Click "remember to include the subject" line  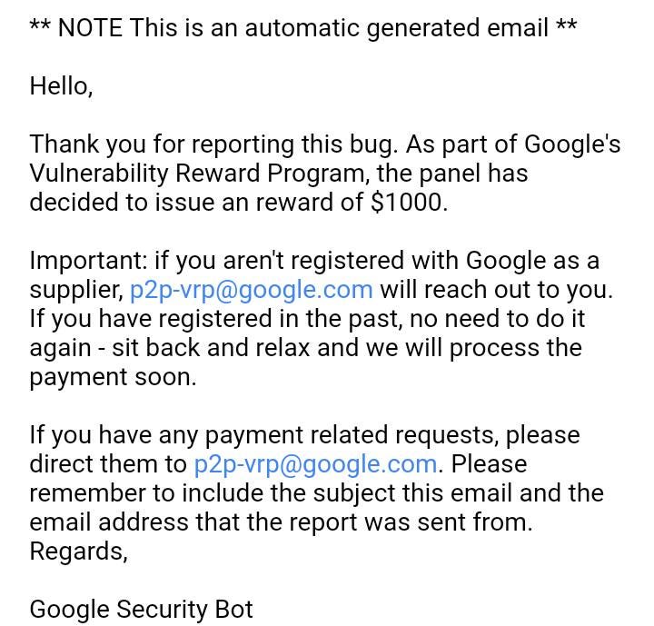(x=213, y=493)
